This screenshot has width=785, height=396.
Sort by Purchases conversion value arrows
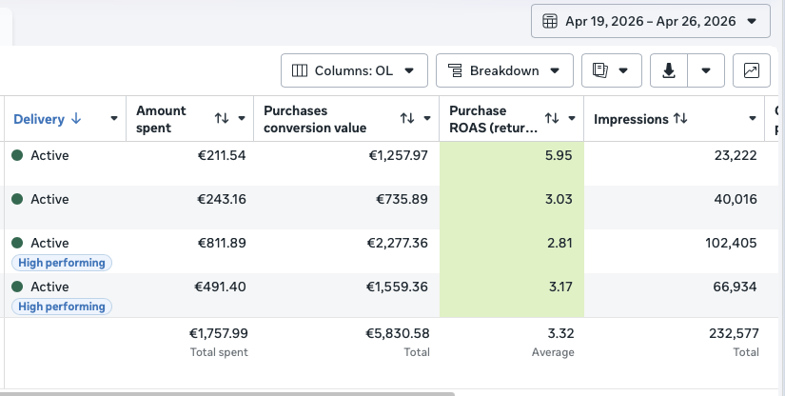point(407,118)
